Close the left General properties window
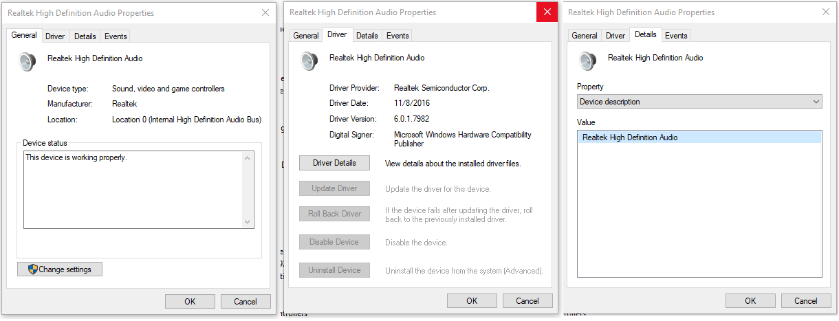The width and height of the screenshot is (839, 321). (x=265, y=13)
